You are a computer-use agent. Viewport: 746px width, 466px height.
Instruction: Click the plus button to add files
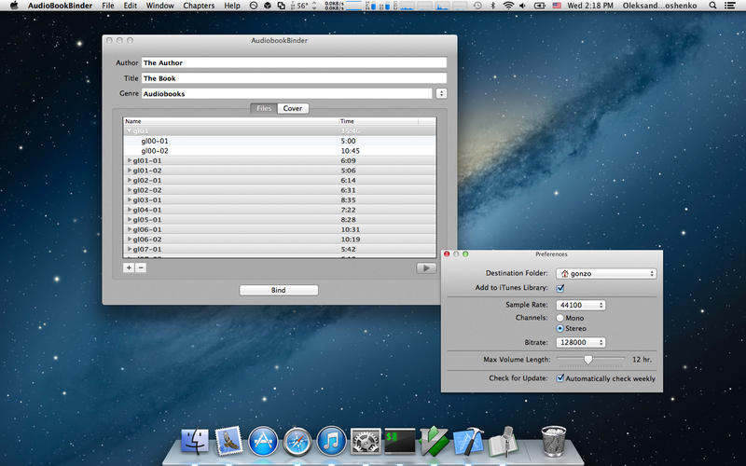click(129, 267)
